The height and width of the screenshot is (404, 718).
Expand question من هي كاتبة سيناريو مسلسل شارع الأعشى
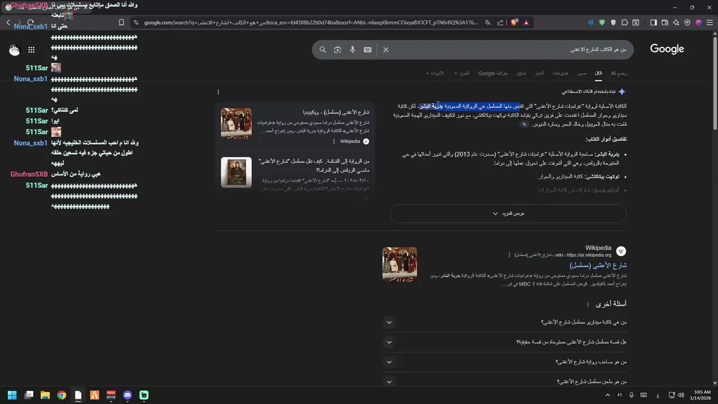[504, 323]
